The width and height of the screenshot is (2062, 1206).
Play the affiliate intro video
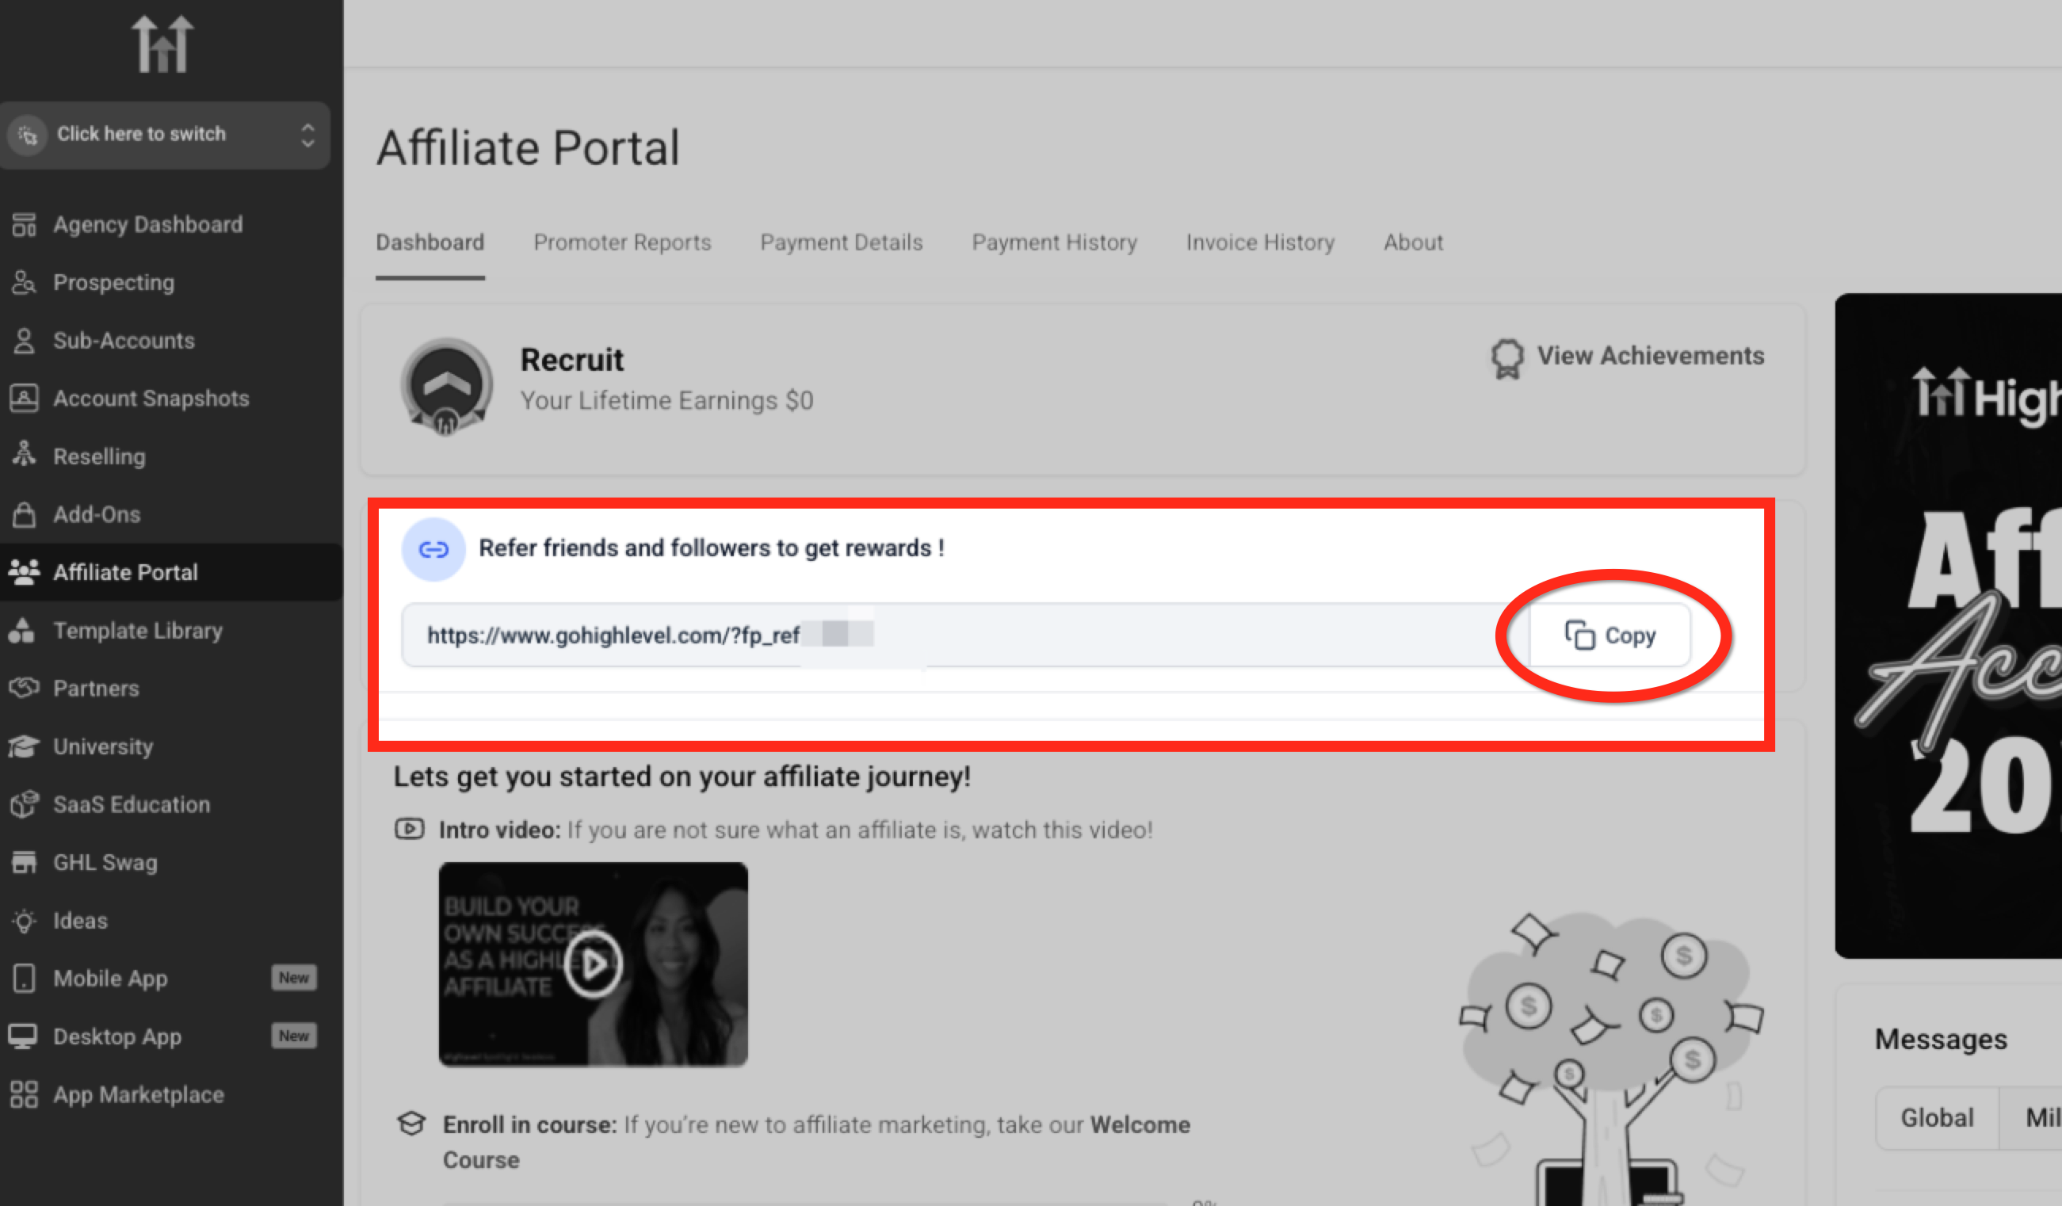[x=594, y=964]
